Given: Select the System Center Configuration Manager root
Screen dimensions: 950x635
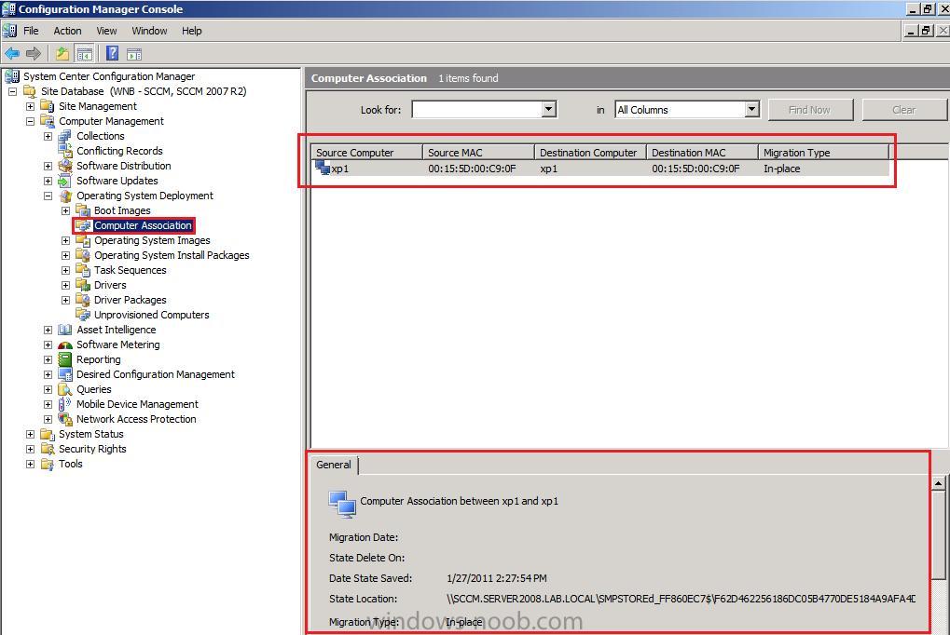Looking at the screenshot, I should point(109,76).
